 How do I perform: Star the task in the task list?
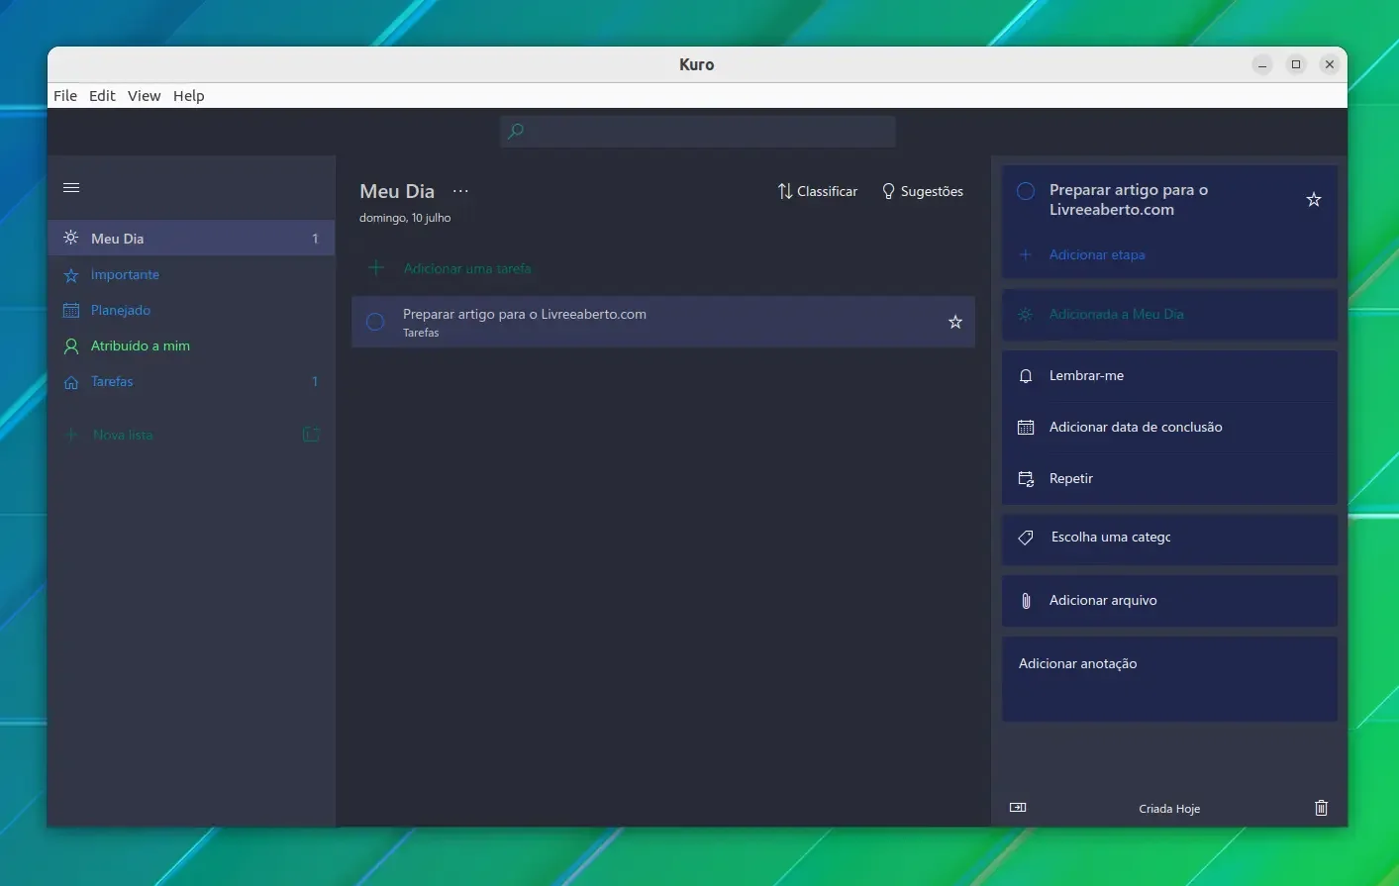click(x=955, y=322)
